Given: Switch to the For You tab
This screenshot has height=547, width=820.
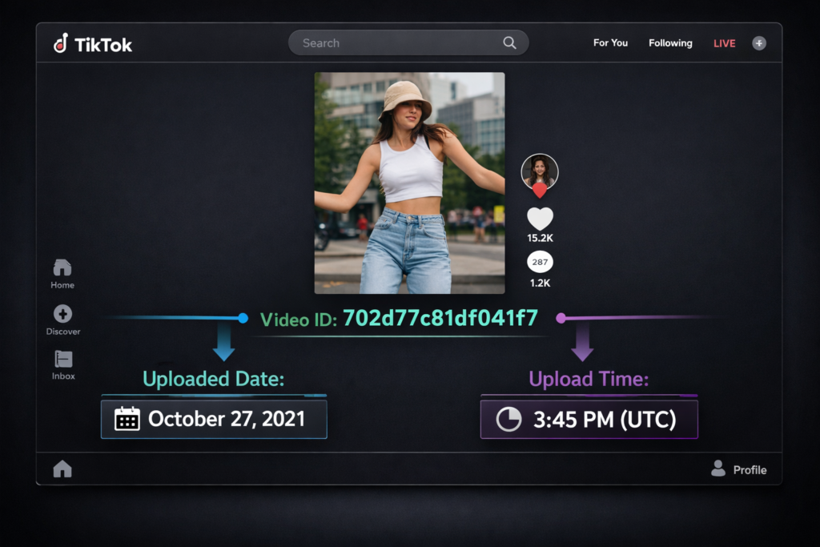Looking at the screenshot, I should (x=610, y=43).
